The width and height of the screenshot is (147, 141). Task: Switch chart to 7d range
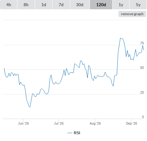tap(61, 5)
